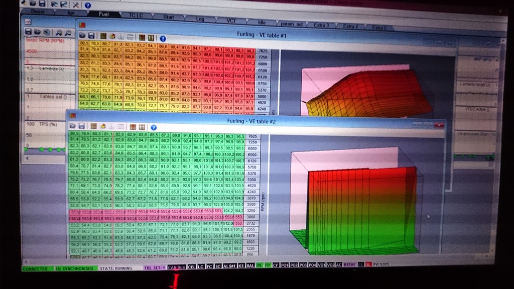
Task: Click the blue help icon in VE table #1
Action: coord(163,38)
